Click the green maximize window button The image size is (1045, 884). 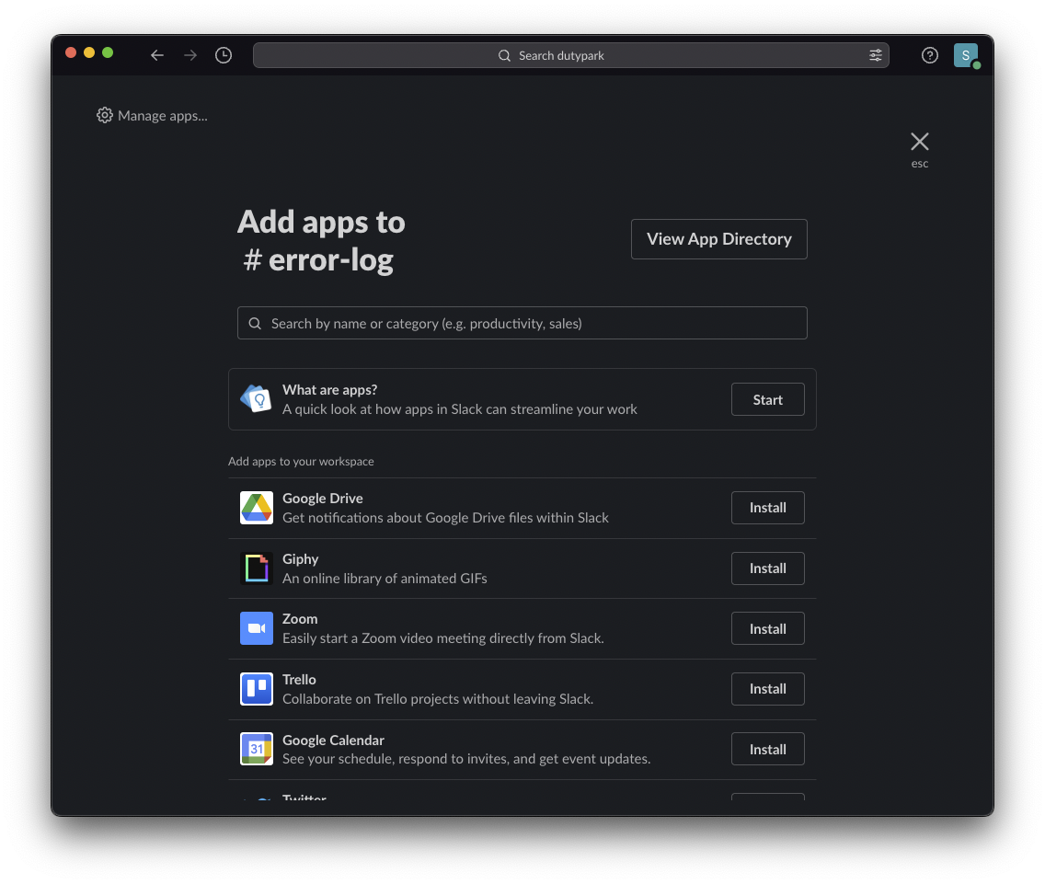(x=108, y=52)
